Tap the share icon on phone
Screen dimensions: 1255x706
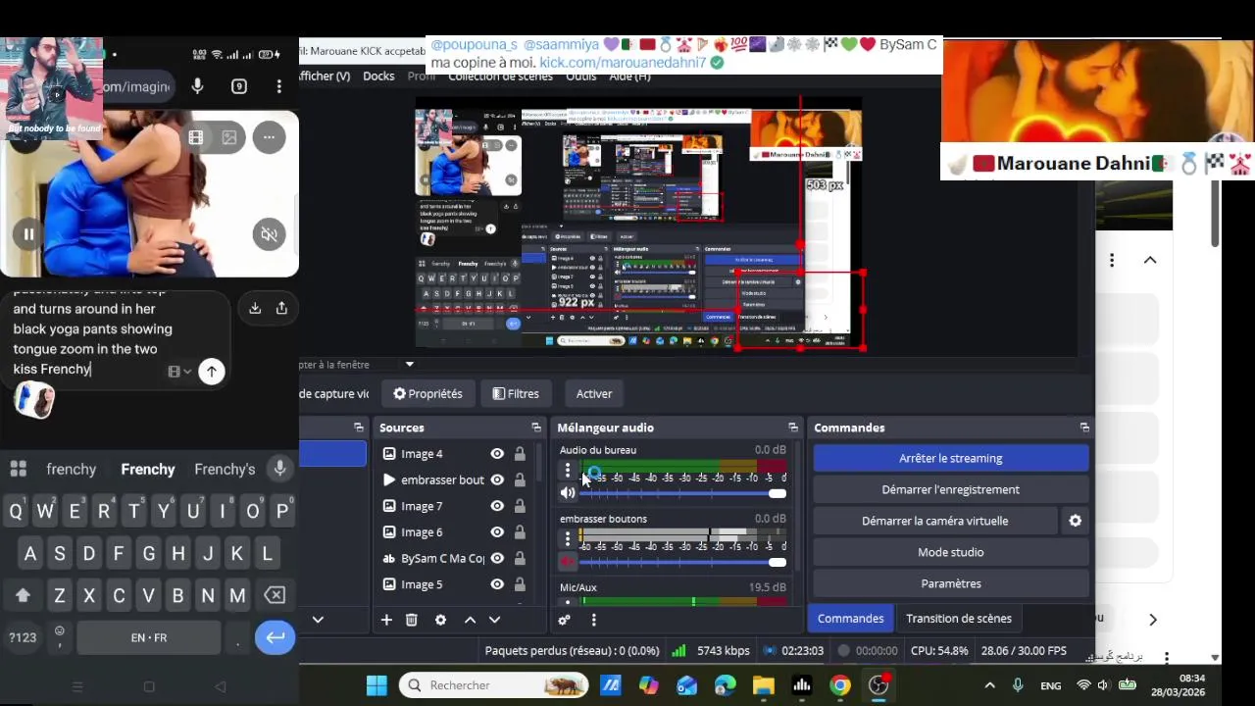coord(281,308)
